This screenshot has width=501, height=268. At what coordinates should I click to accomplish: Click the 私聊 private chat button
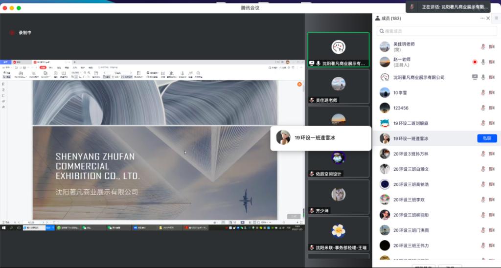click(x=487, y=138)
